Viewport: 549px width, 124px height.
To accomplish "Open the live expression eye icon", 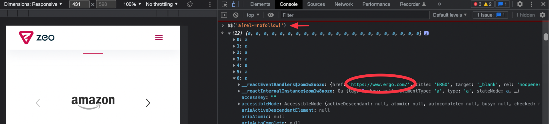I will coord(271,15).
